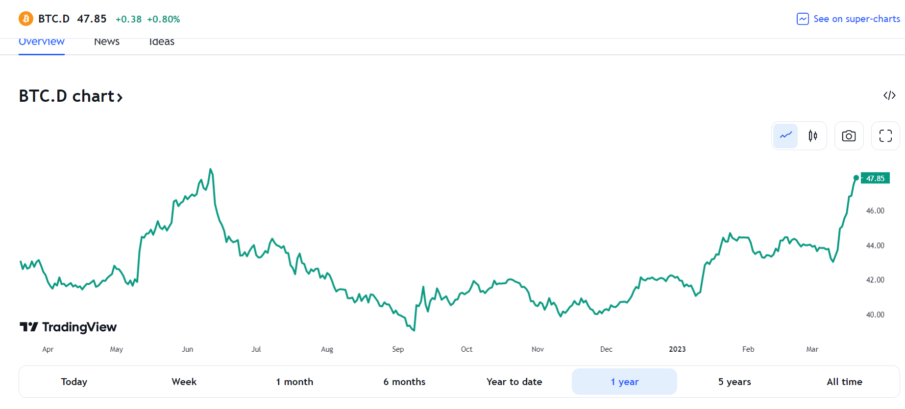Click the Bitcoin logo icon

point(26,19)
